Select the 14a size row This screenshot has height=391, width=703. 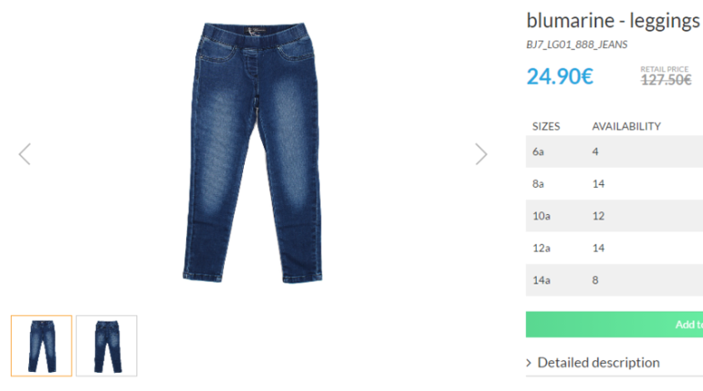point(614,280)
